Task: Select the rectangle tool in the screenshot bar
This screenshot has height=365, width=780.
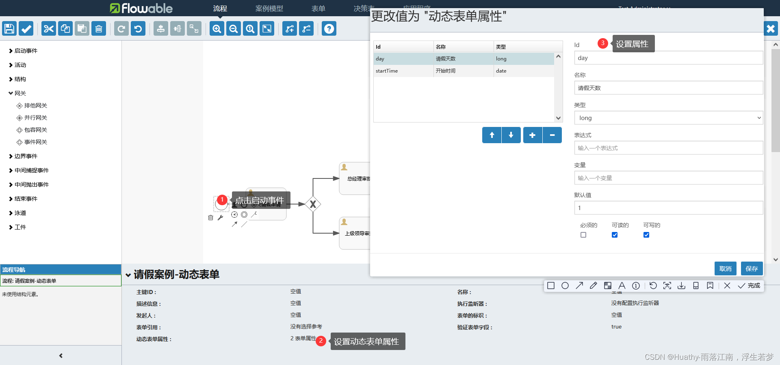Action: [551, 286]
